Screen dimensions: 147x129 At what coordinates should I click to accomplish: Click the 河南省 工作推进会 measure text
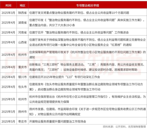79,32
